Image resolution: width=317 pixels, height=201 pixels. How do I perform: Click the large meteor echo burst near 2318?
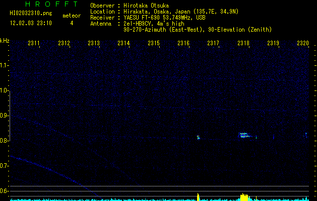244,135
